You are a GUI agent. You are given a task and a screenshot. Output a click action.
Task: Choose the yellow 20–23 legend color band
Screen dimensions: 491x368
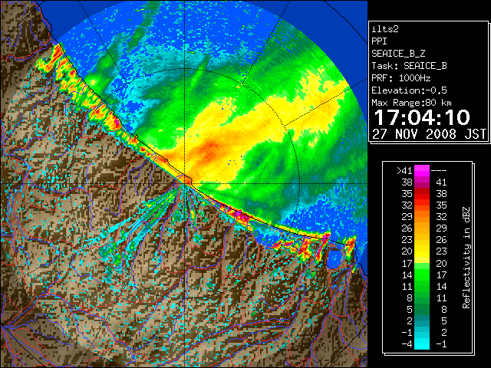coord(422,251)
